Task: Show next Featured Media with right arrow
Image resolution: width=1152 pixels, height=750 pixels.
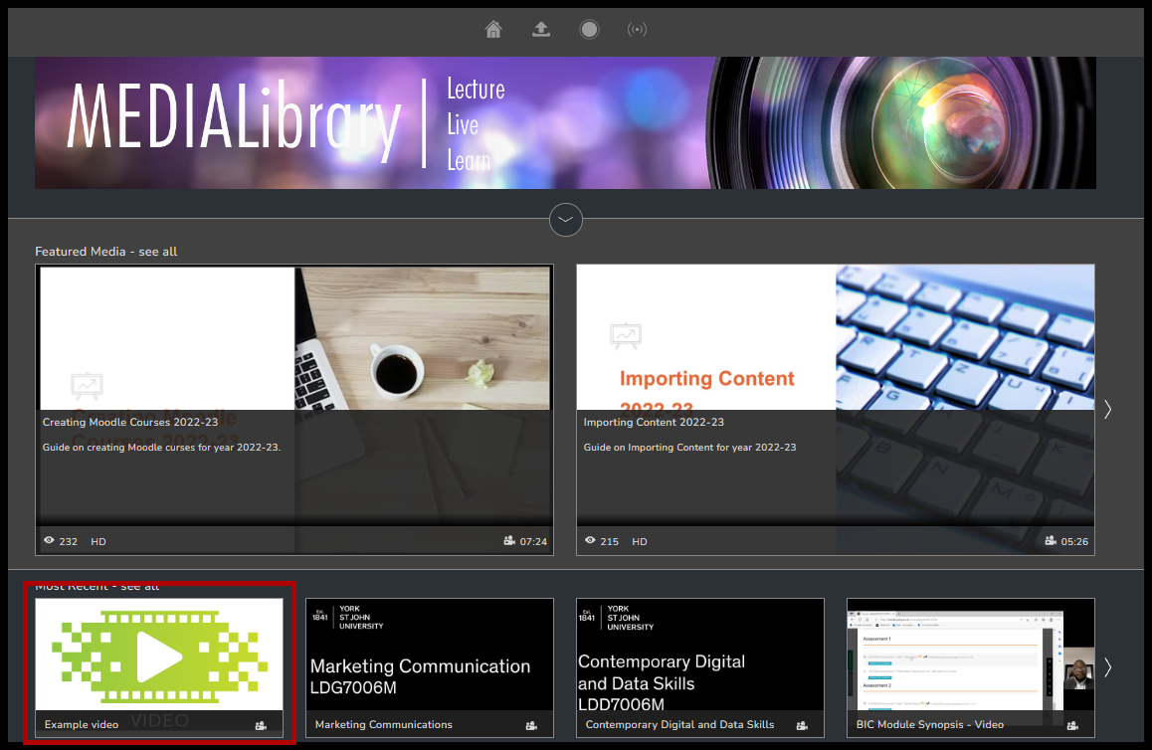Action: (1108, 409)
